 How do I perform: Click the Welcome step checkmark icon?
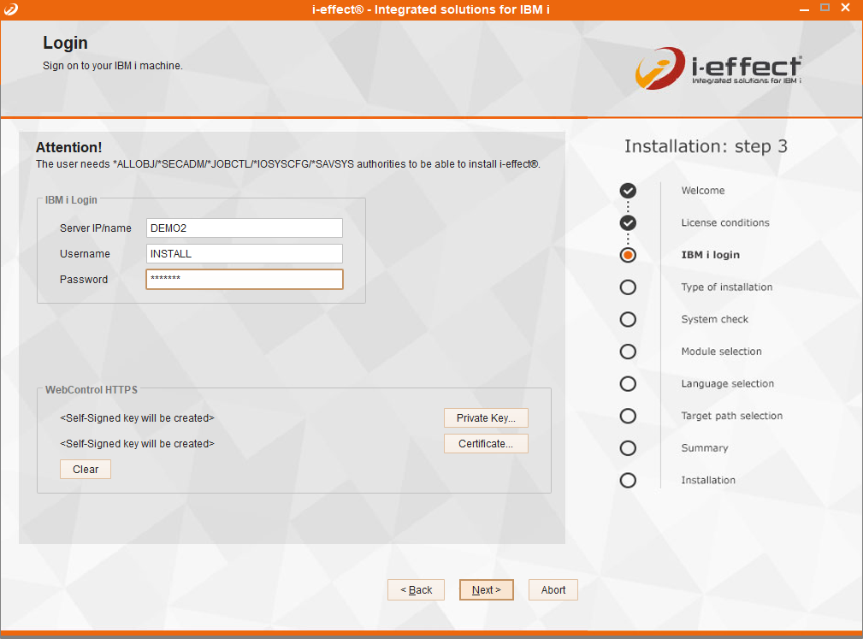[628, 191]
